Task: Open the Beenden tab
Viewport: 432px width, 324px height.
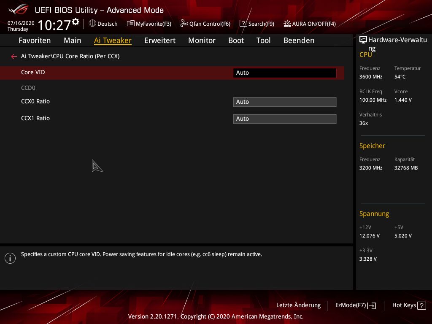Action: 299,40
